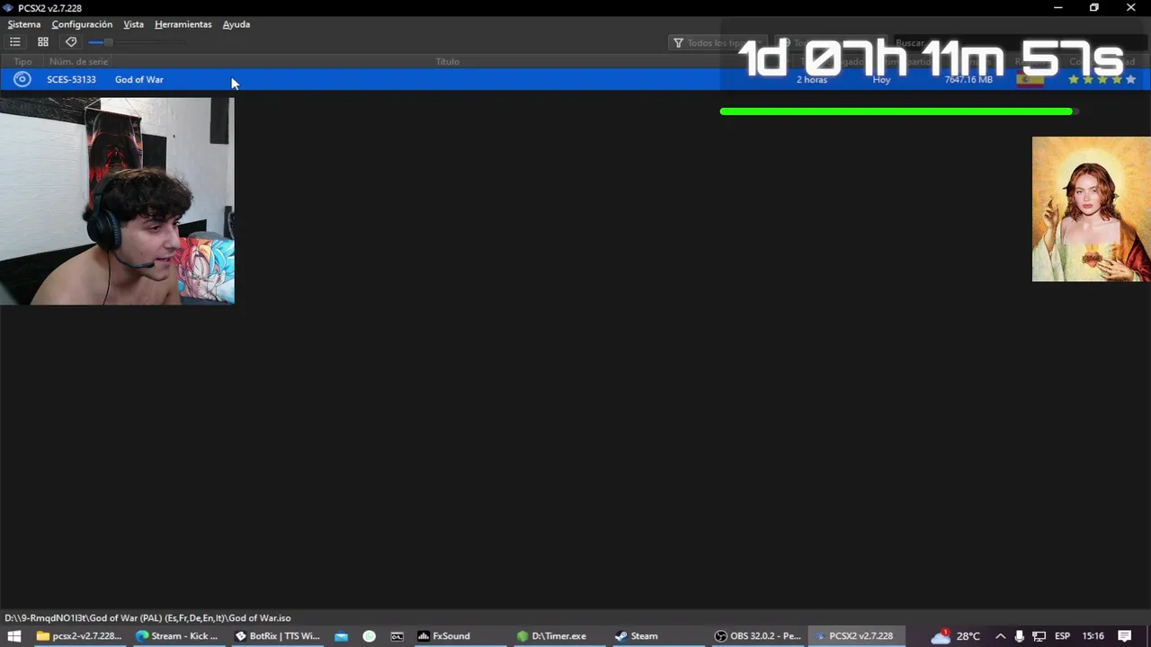
Task: Open the green circle taskbar app
Action: [369, 636]
